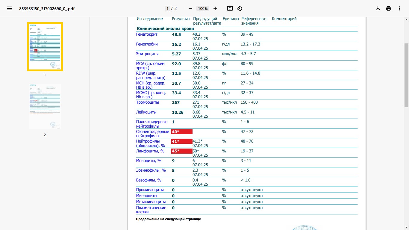Click the file name 853953150_317002690_0_.pdf
Viewport: 409px width, 230px height.
click(47, 9)
